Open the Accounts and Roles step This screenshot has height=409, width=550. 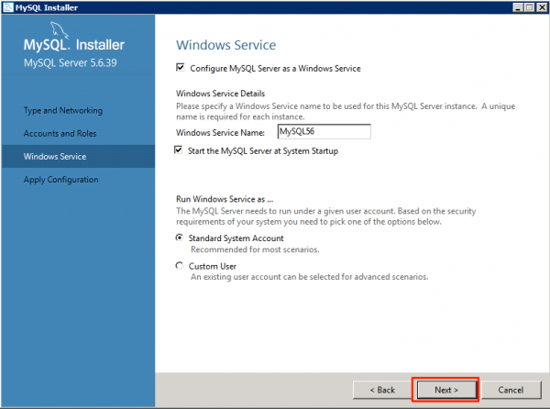[x=60, y=134]
